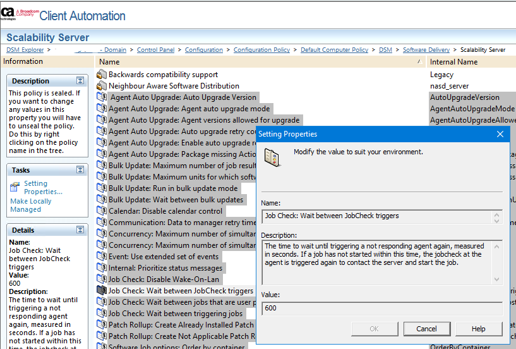This screenshot has height=349, width=516.
Task: Click the Value input field containing 600
Action: [x=382, y=308]
